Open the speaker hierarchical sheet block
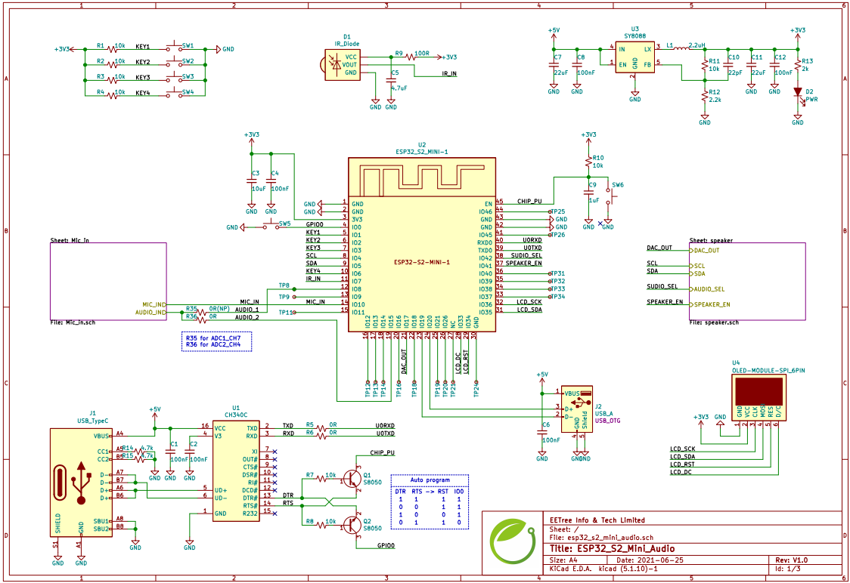 click(x=748, y=282)
